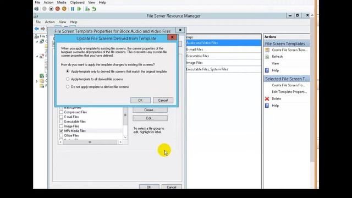
Task: Click Create File Screen fro... action
Action: point(288,85)
